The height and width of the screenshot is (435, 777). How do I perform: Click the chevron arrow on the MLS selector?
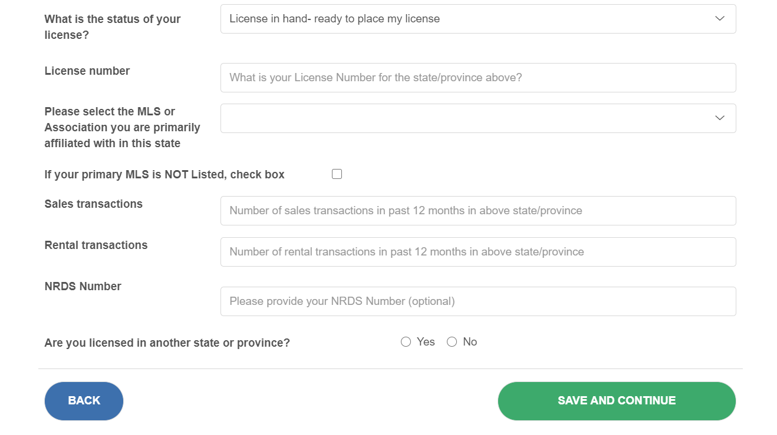(x=719, y=118)
